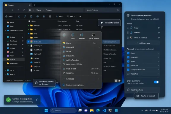The width and height of the screenshot is (171, 114).
Task: Uncheck the Open with advanced option
Action: [x=128, y=57]
